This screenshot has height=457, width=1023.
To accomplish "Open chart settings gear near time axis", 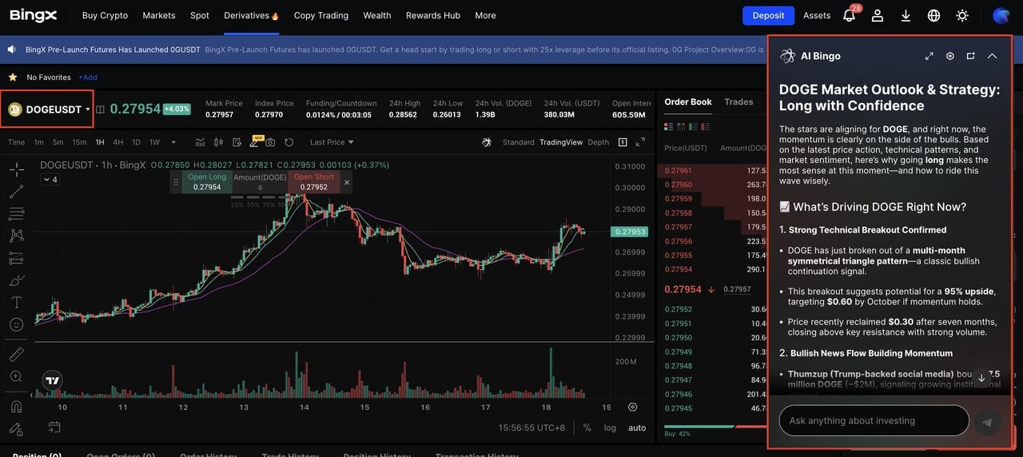I will pyautogui.click(x=632, y=407).
